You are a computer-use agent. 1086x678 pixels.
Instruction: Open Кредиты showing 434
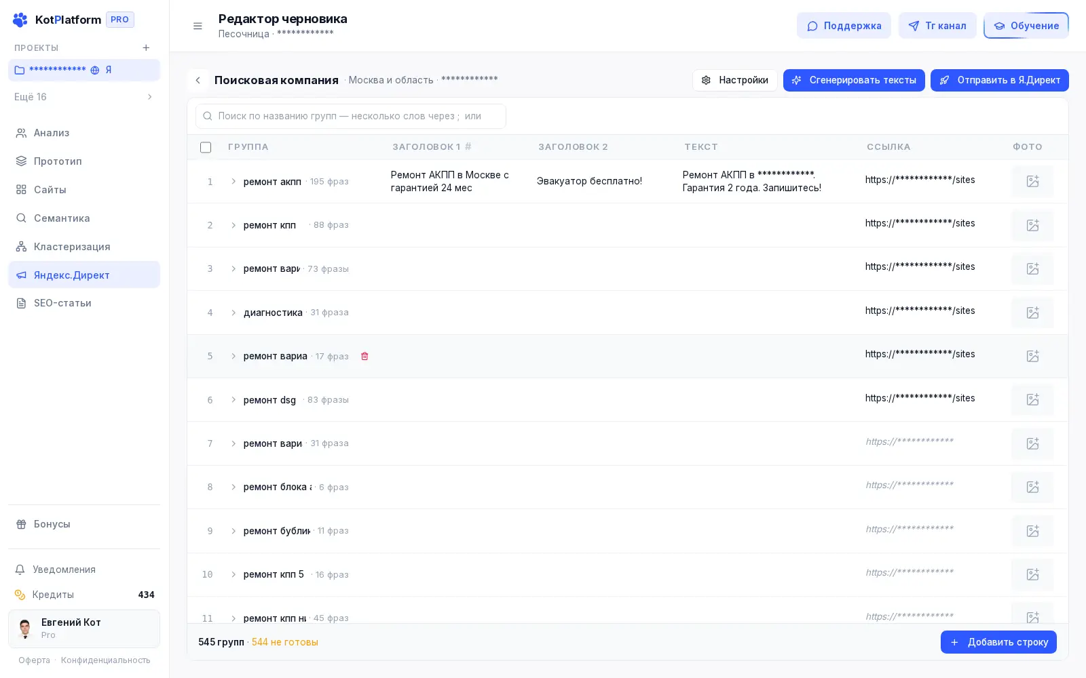pyautogui.click(x=84, y=595)
